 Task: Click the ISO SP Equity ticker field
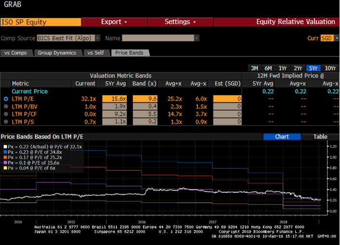41,22
